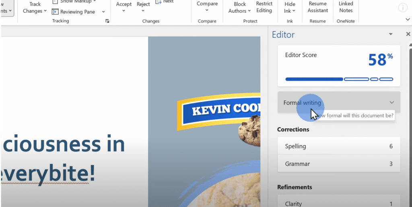Click Restrict Editing

pyautogui.click(x=264, y=7)
